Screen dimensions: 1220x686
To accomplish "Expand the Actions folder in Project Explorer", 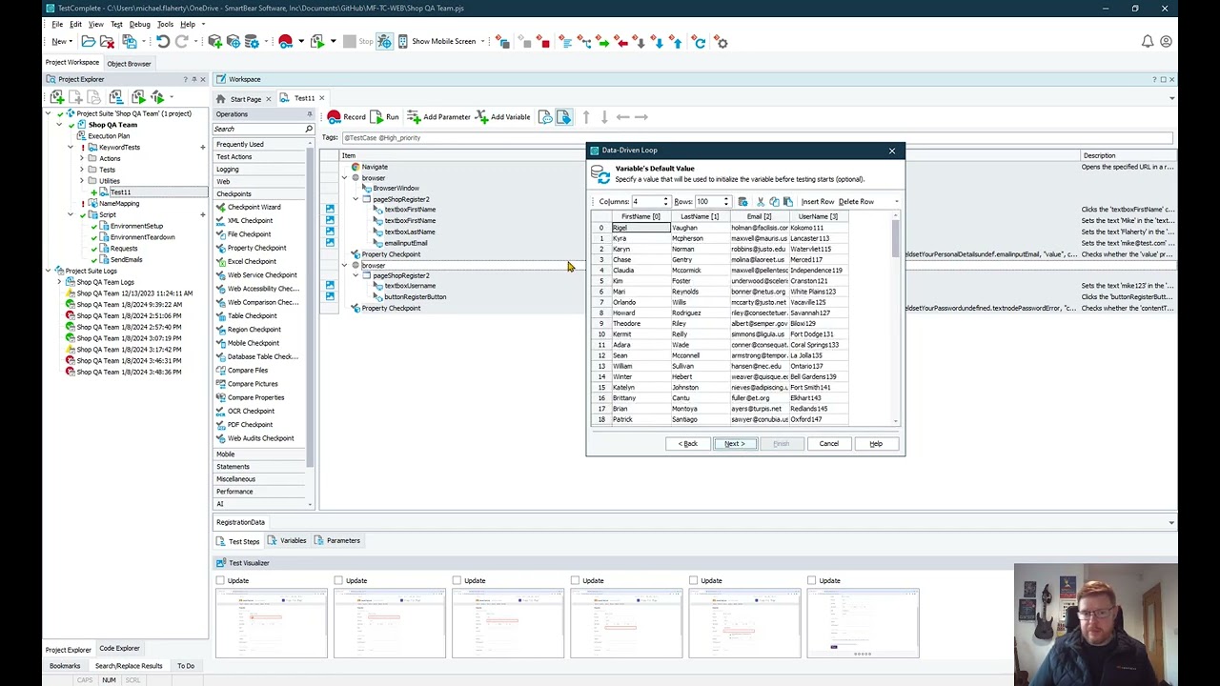I will tap(82, 158).
